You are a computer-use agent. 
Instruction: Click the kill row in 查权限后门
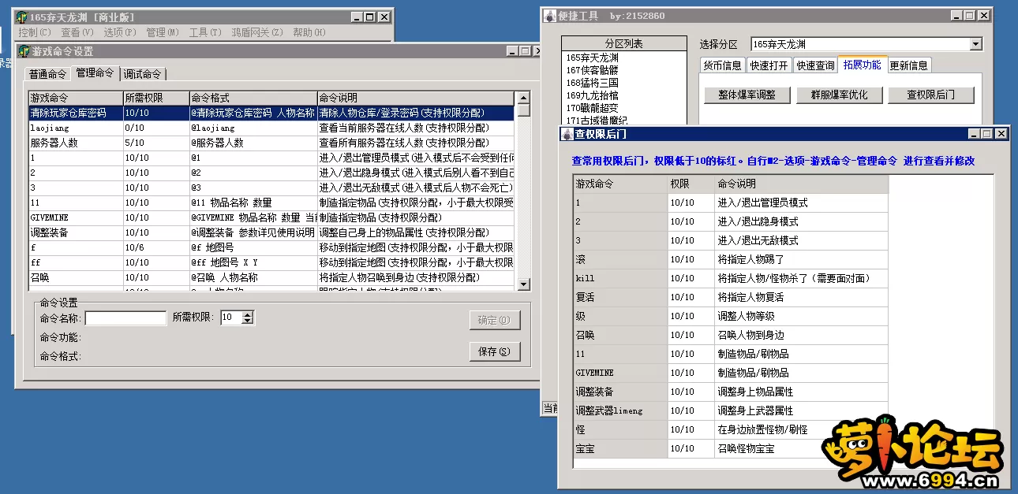pos(731,278)
